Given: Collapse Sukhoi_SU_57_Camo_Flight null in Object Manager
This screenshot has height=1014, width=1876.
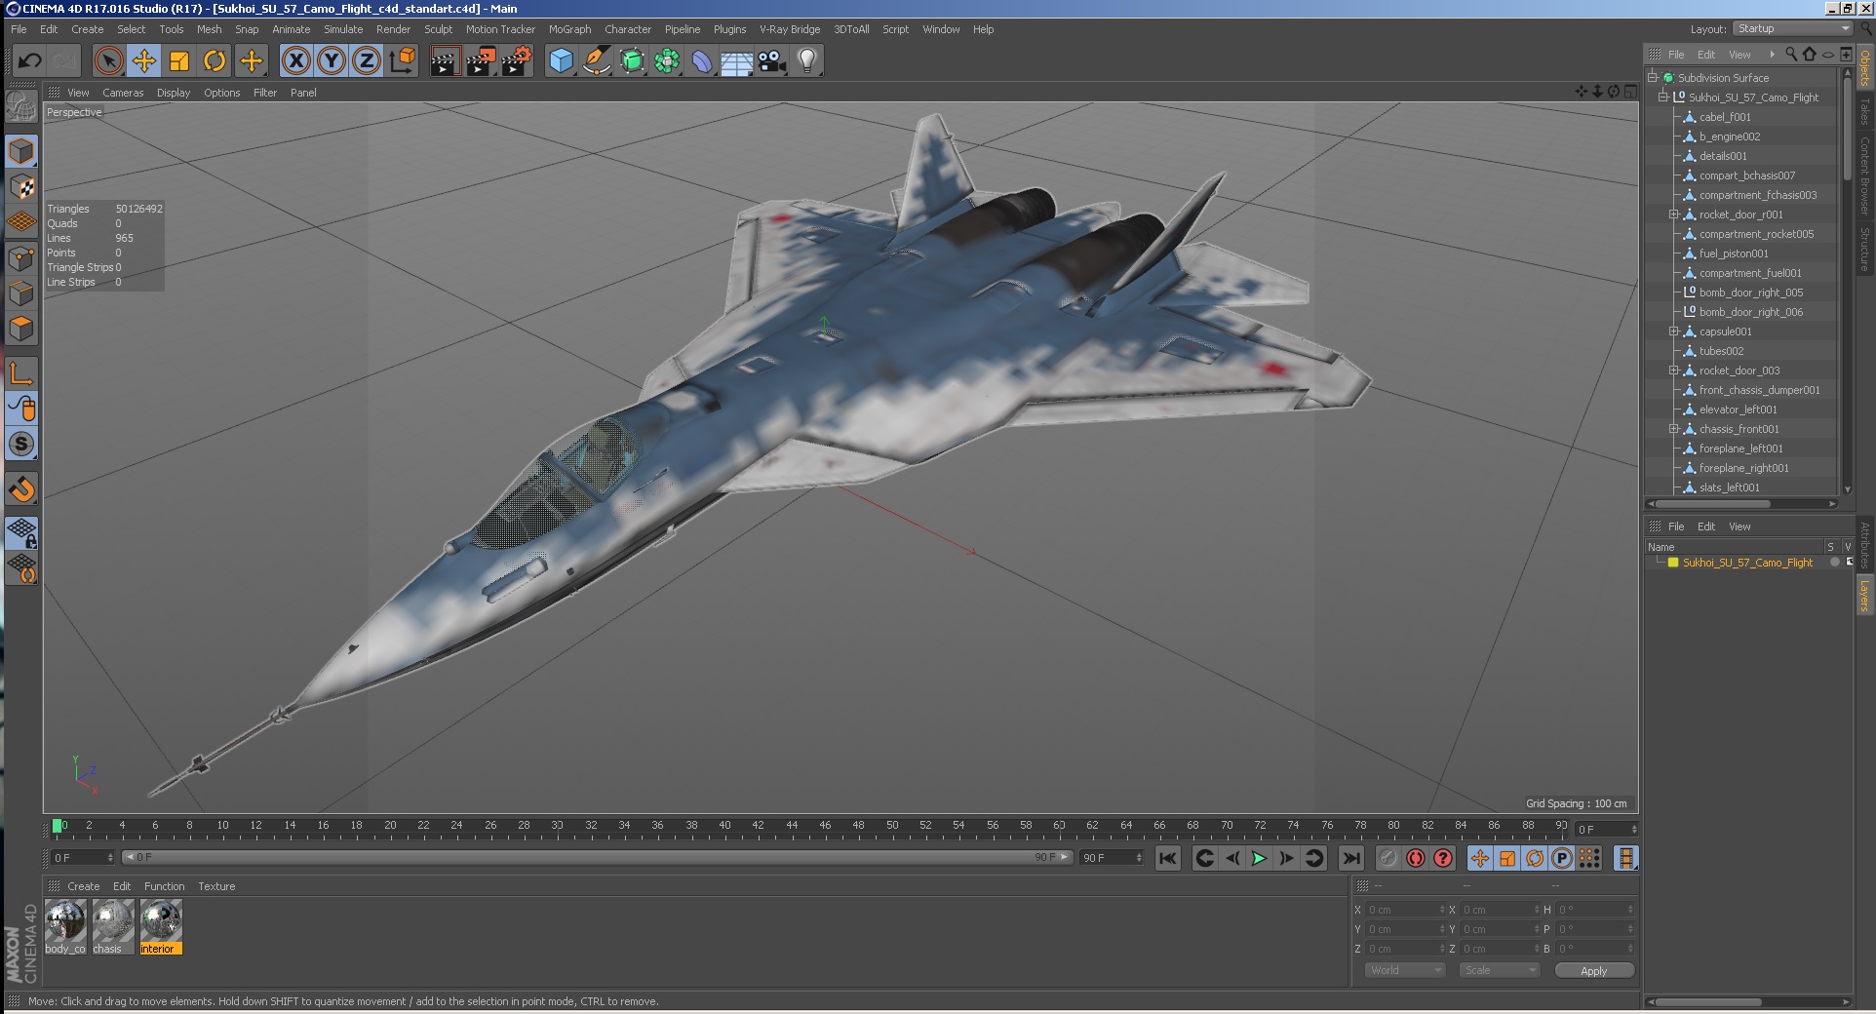Looking at the screenshot, I should 1663,97.
